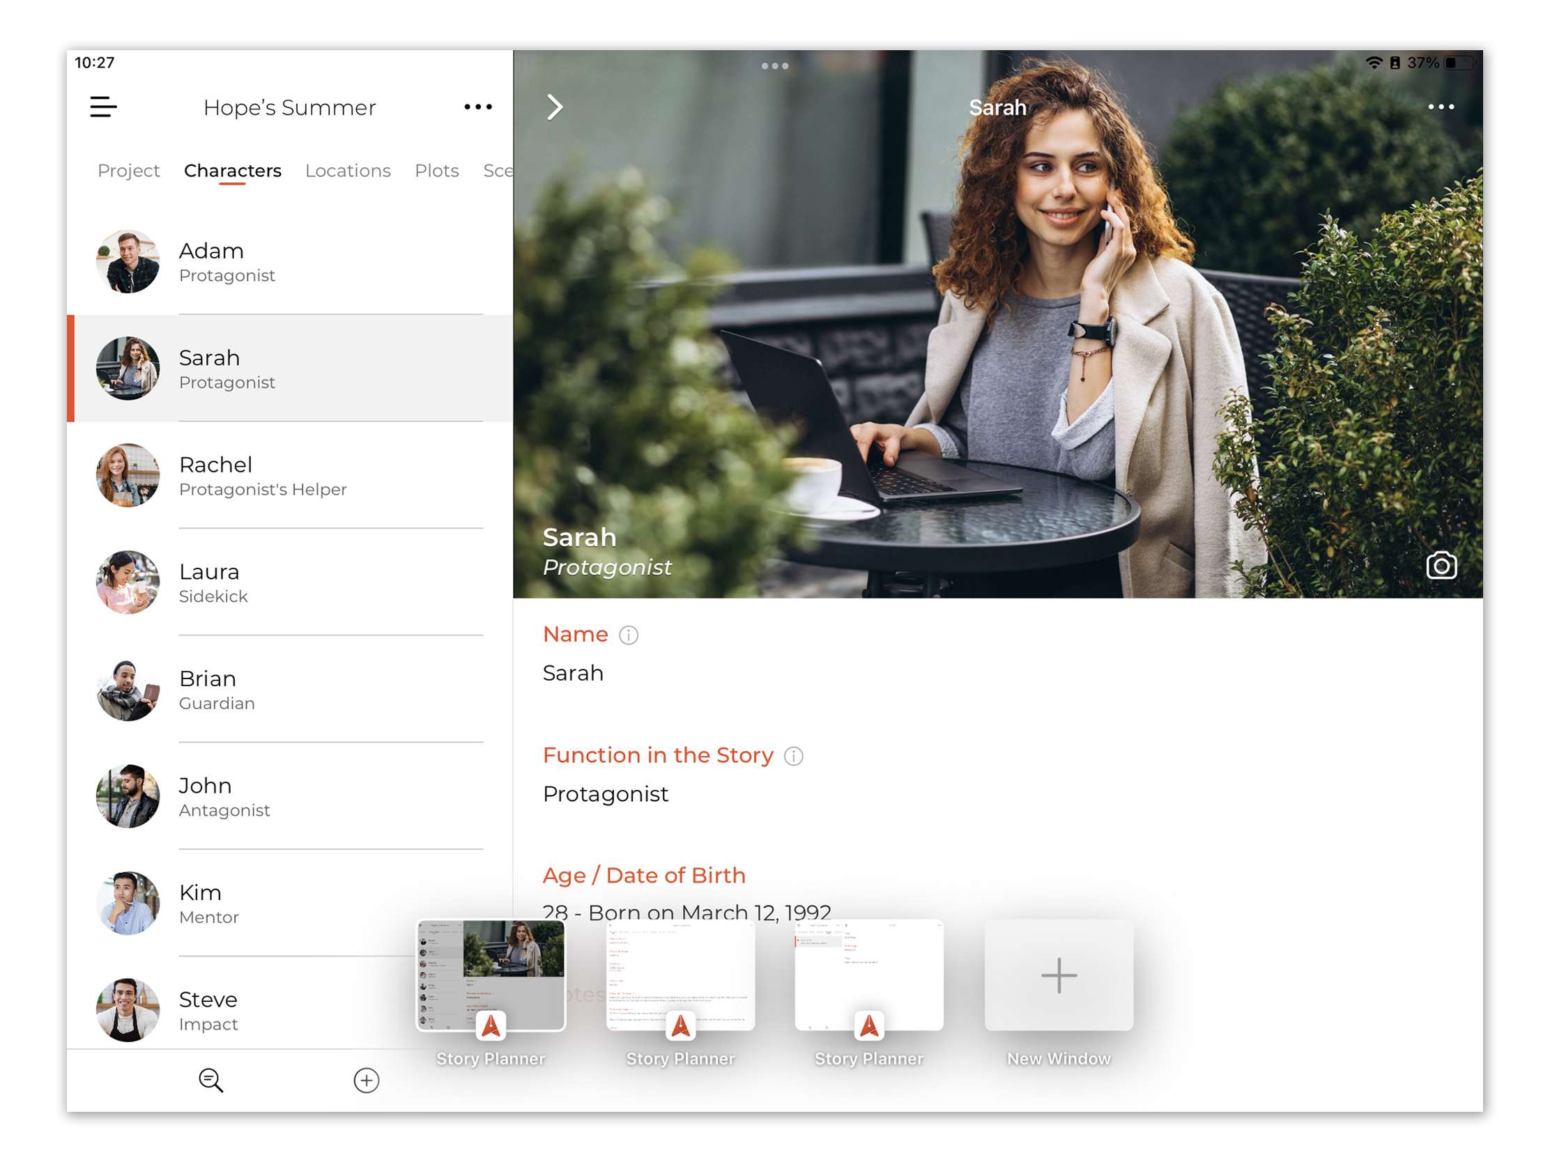The image size is (1550, 1162).
Task: Tap the Wi-Fi icon in the status bar
Action: tap(1374, 63)
